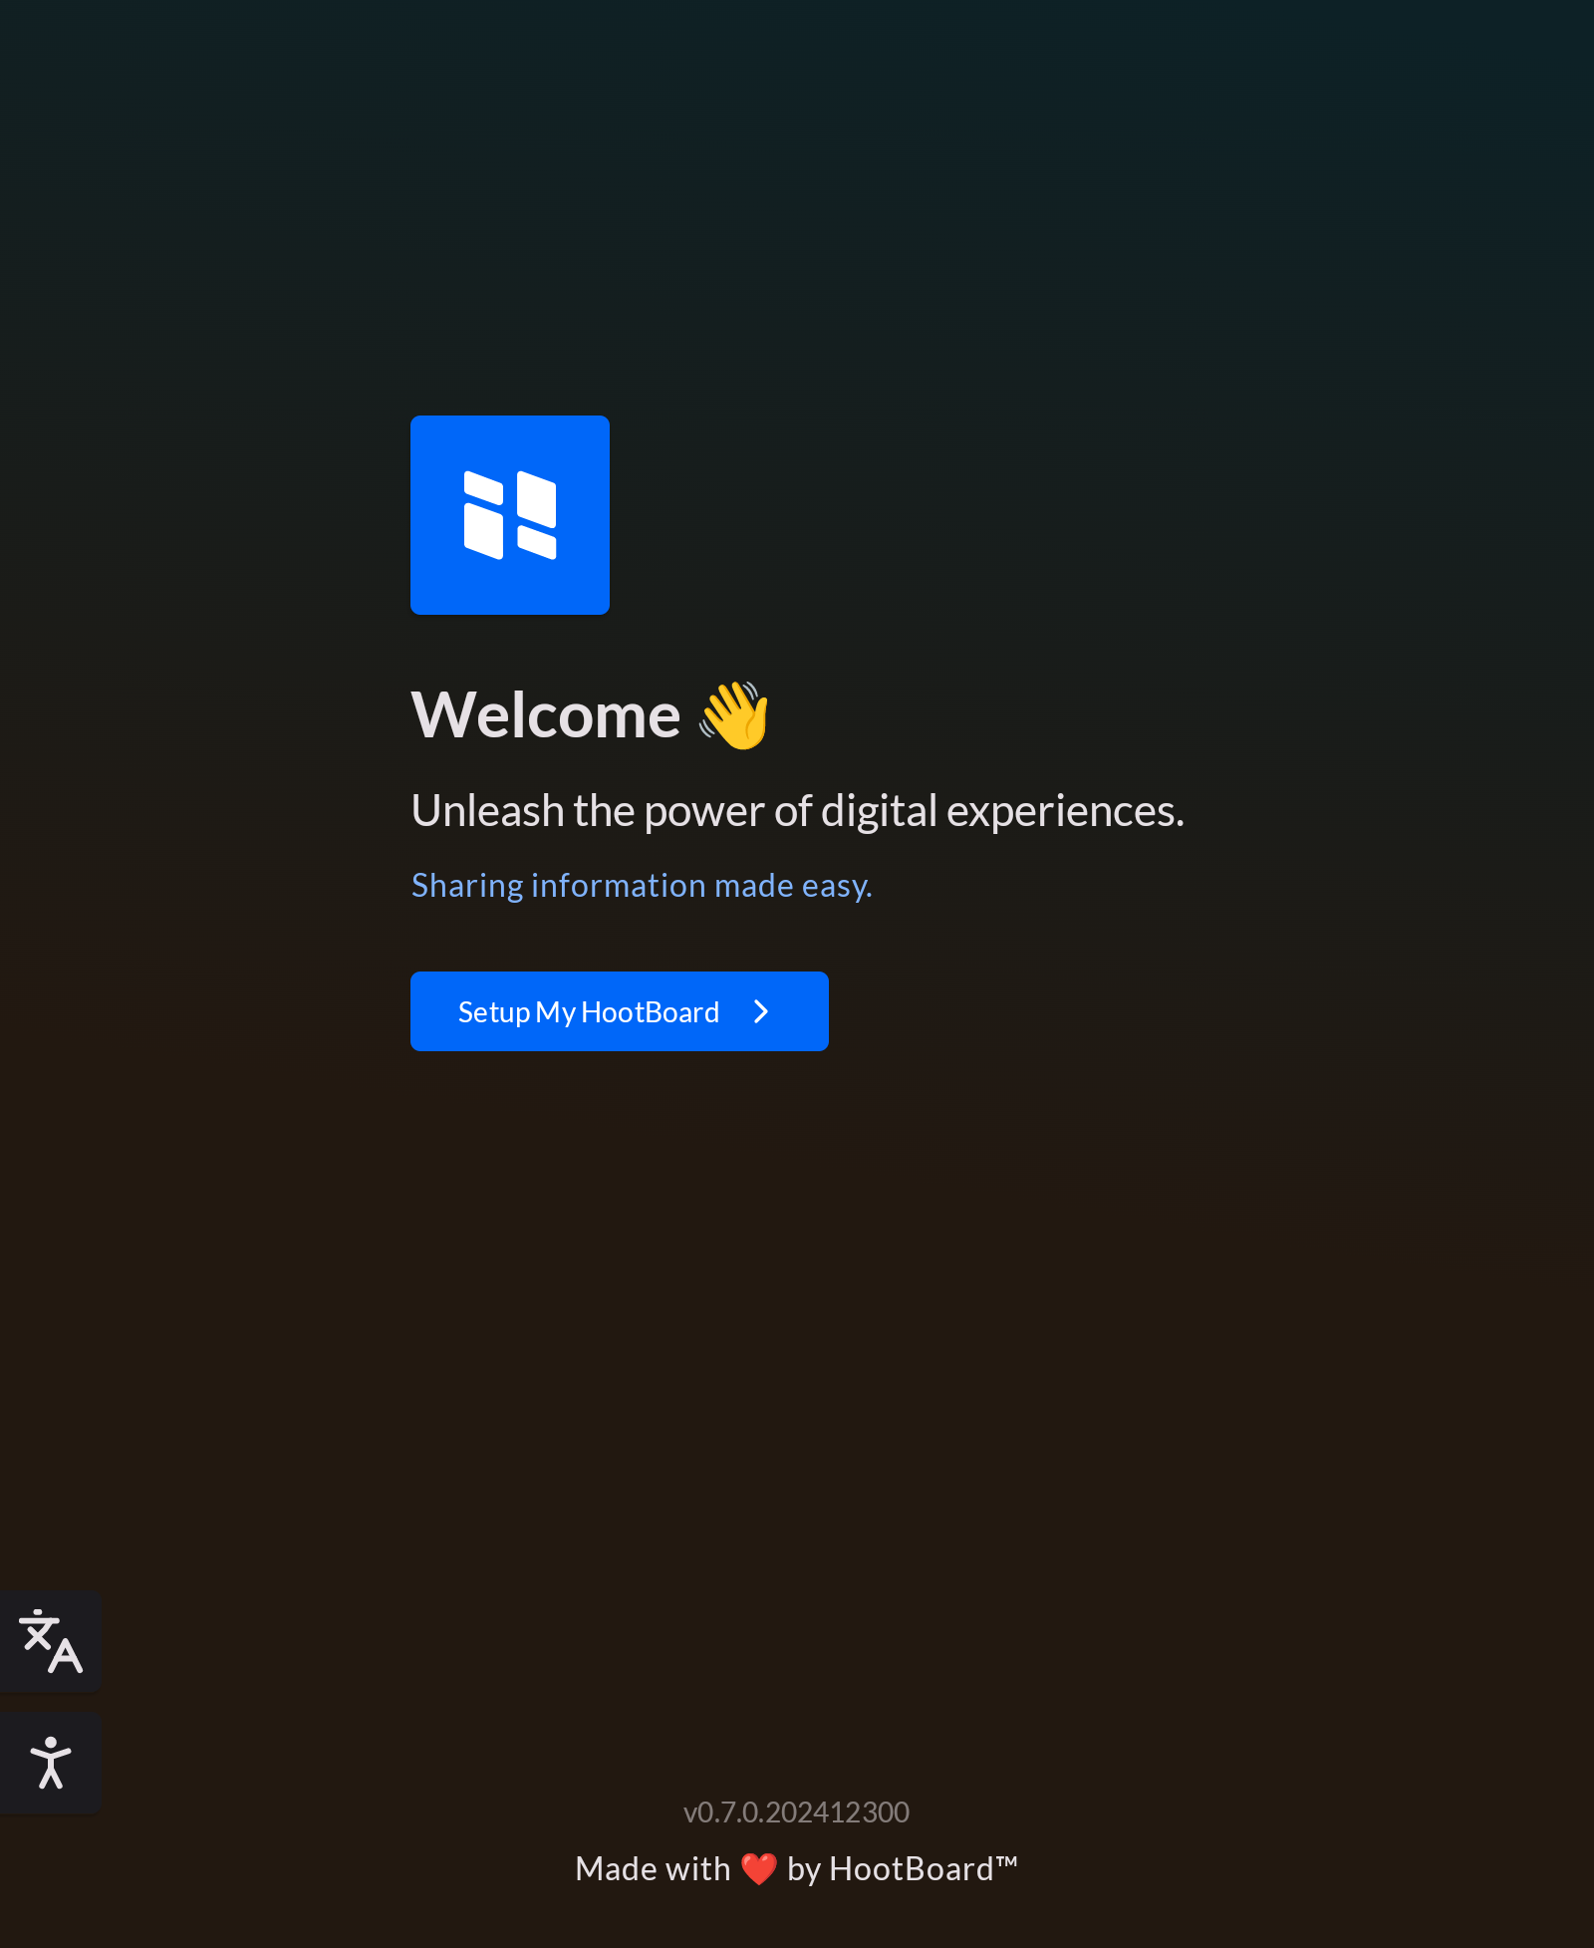This screenshot has width=1594, height=1948.
Task: Select HootBoard™ in the footer text
Action: click(922, 1868)
